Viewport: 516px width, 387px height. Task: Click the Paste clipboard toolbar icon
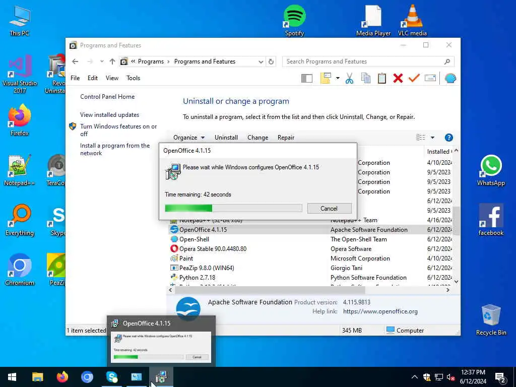tap(382, 78)
